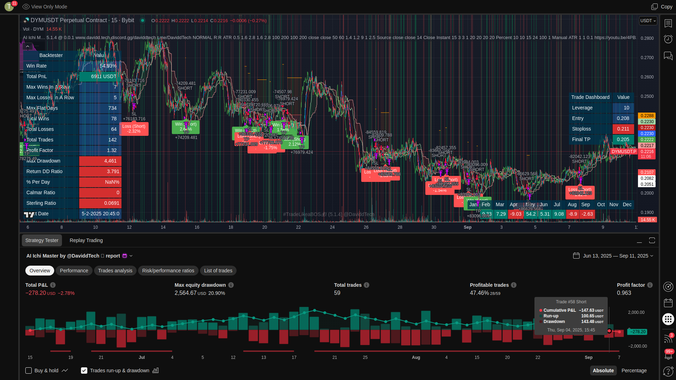Screen dimensions: 676x380
Task: Click the Profitable trades info icon
Action: 514,285
